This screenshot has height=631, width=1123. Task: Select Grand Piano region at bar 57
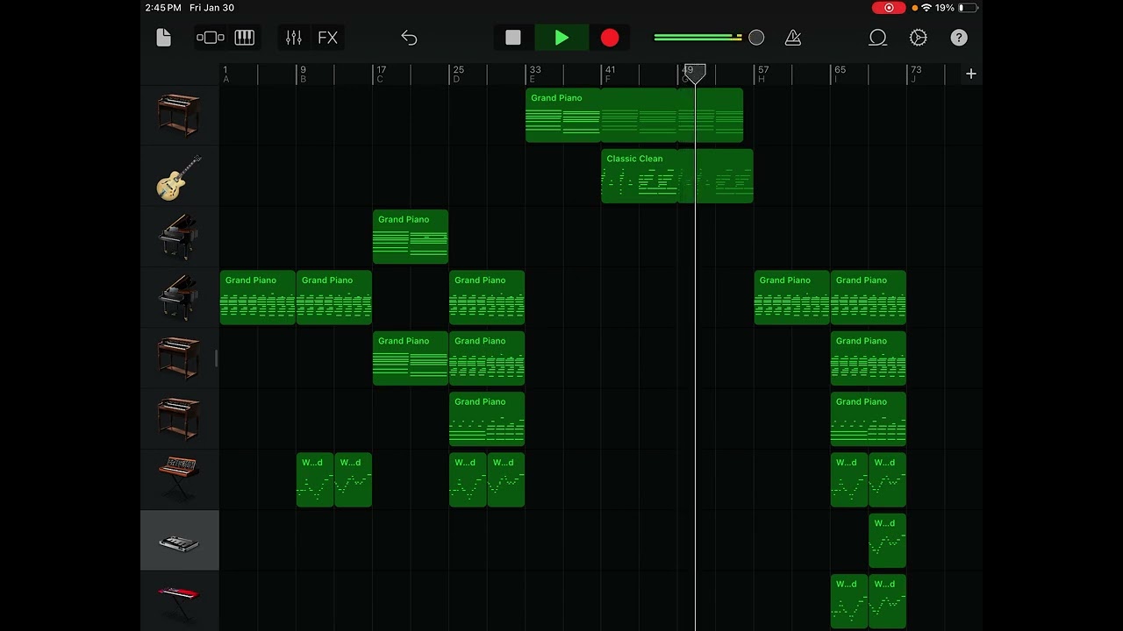(792, 297)
